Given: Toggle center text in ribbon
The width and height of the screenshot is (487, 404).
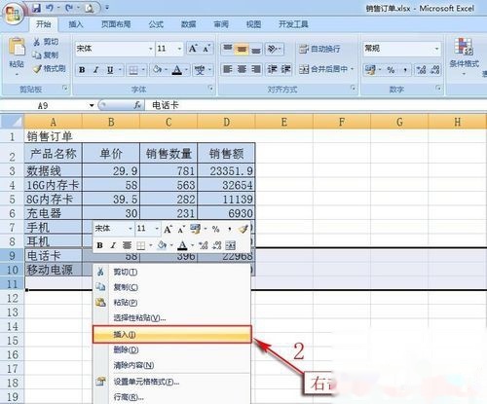Looking at the screenshot, I should coord(242,69).
